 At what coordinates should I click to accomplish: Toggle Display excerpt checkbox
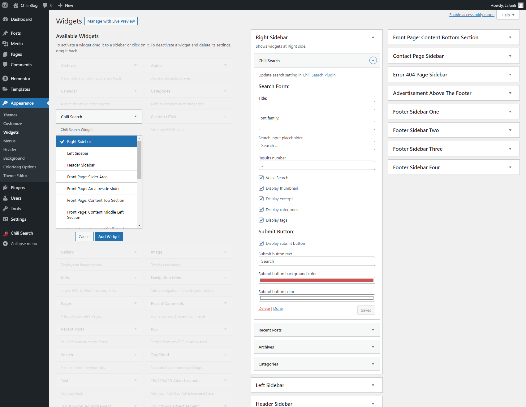point(261,199)
